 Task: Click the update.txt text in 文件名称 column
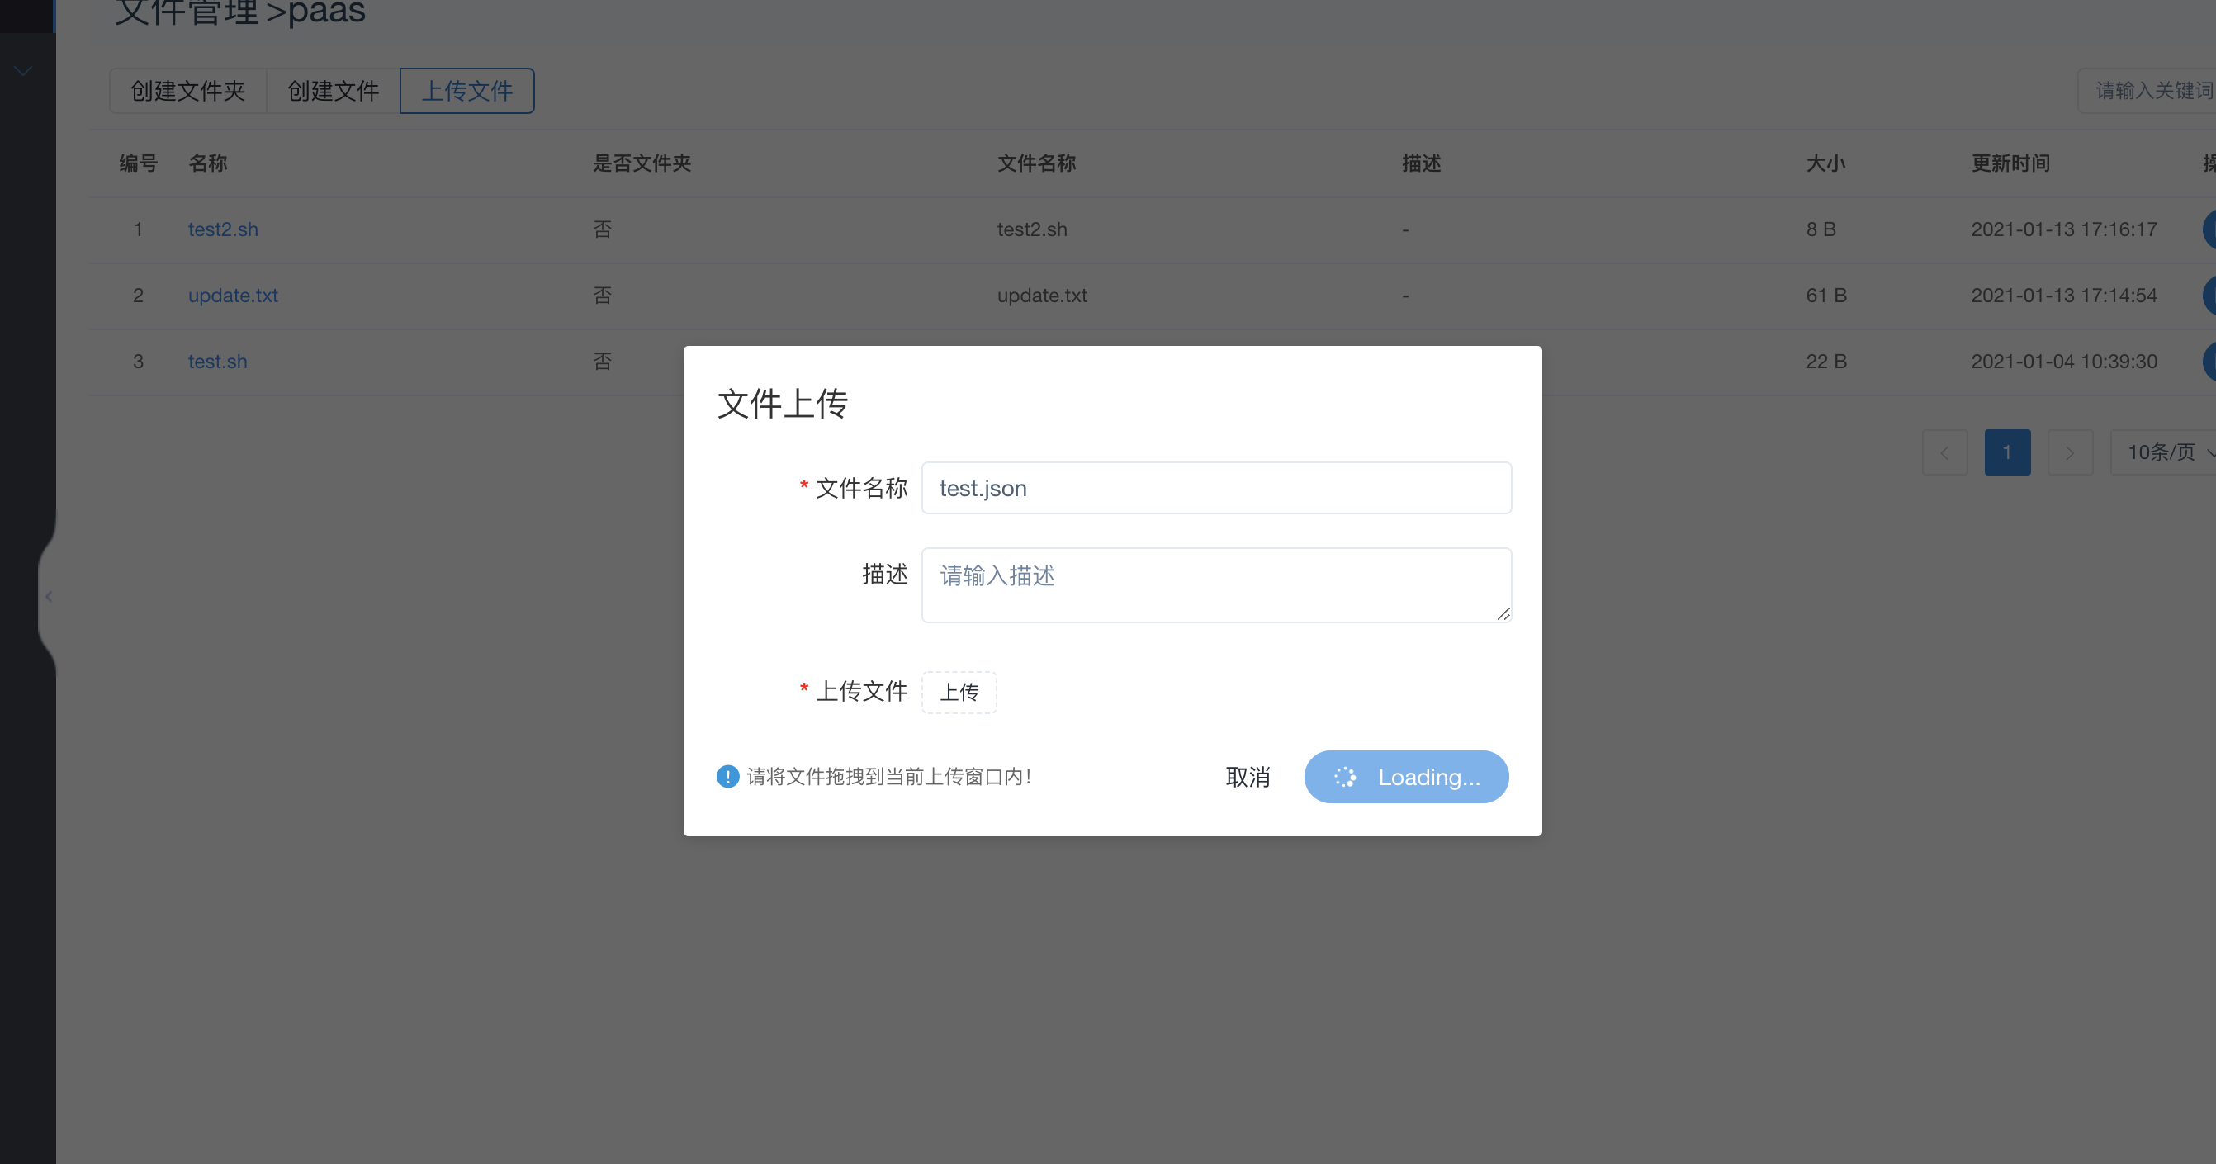1042,295
